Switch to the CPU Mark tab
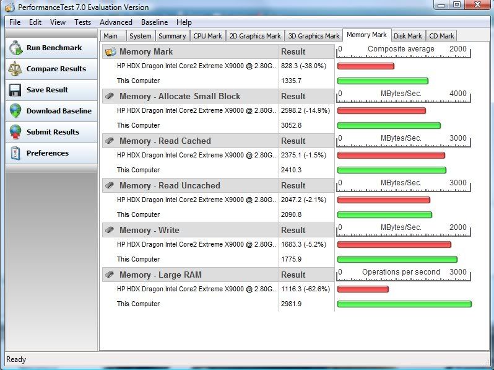 point(207,36)
